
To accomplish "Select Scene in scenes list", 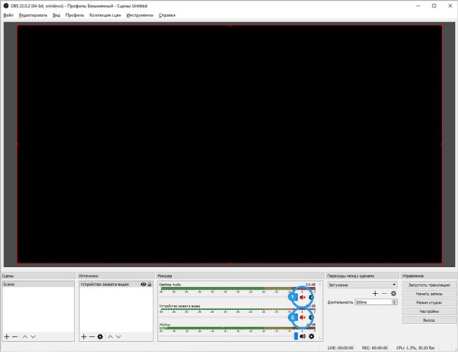I will point(38,284).
